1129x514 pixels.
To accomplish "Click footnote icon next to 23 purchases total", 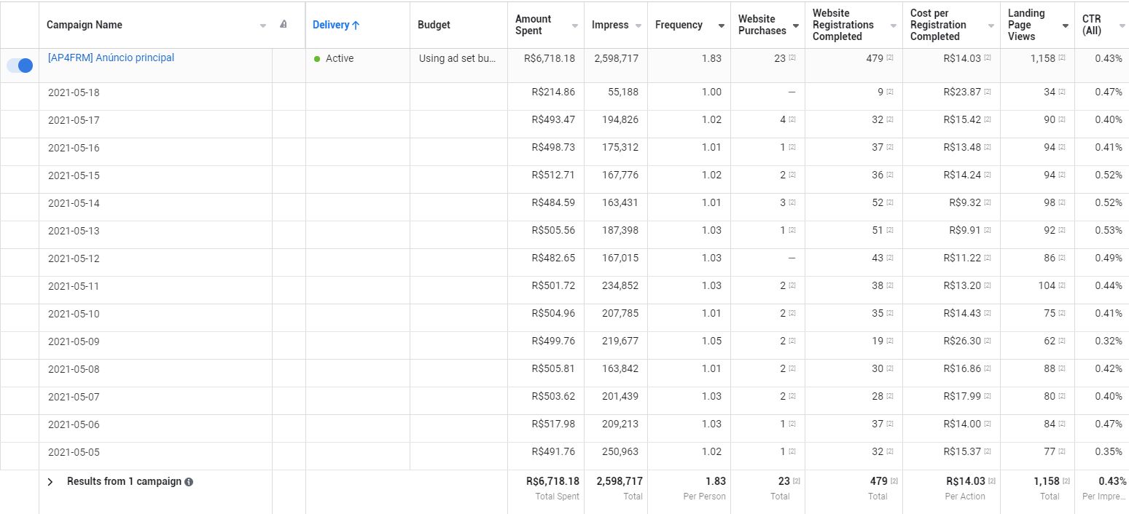I will click(x=797, y=481).
